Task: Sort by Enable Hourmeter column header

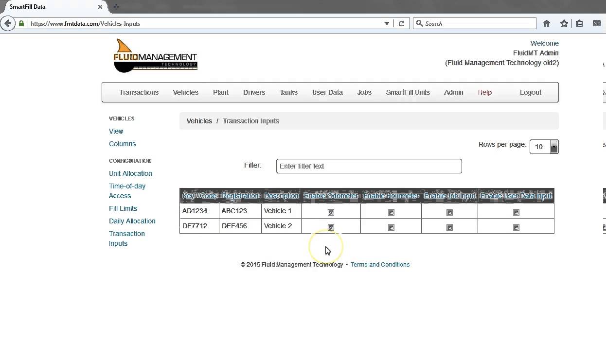Action: click(x=391, y=196)
